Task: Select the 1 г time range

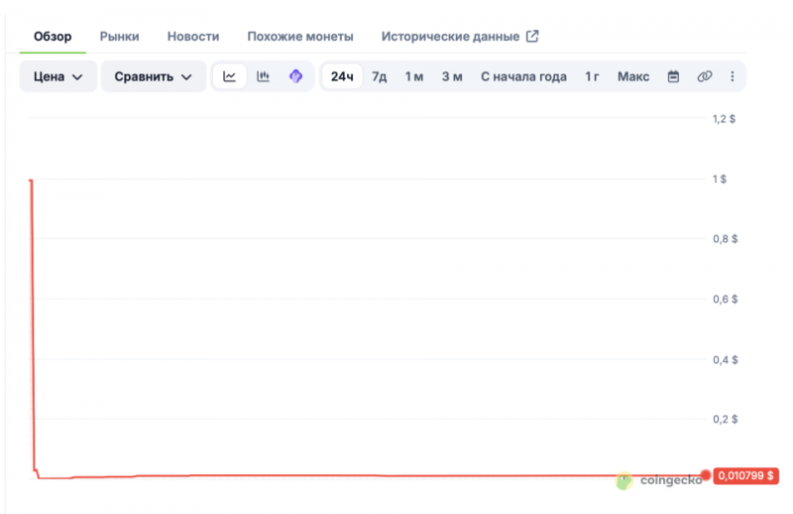Action: pyautogui.click(x=592, y=76)
